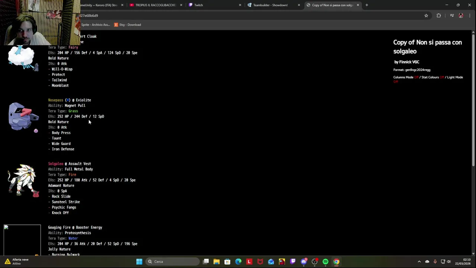The image size is (476, 268).
Task: Select the 'Wide Guard' move
Action: tap(61, 144)
